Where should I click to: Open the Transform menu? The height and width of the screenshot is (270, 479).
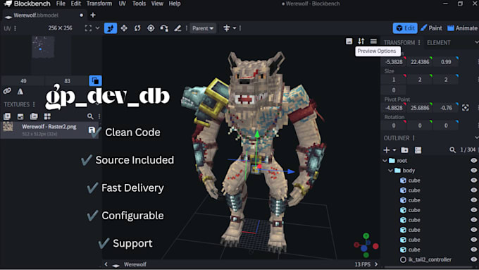pyautogui.click(x=99, y=4)
